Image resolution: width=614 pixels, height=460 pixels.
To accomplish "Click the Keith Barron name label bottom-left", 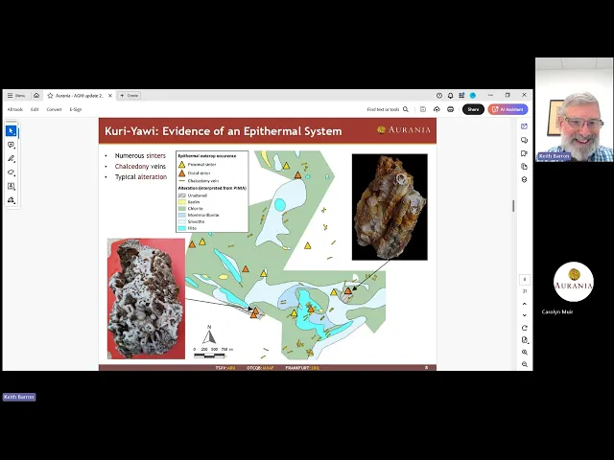I will click(x=19, y=397).
